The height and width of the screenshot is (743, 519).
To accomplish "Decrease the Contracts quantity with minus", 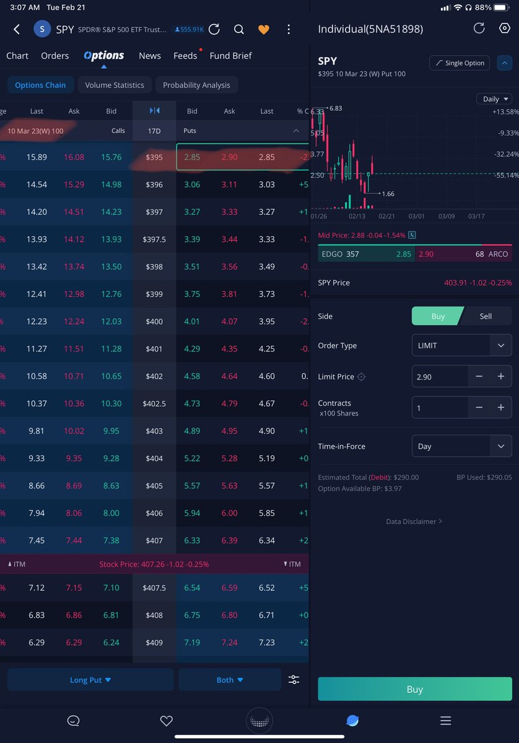I will tap(479, 407).
